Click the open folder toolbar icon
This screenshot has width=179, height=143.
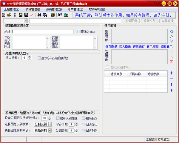(9, 15)
